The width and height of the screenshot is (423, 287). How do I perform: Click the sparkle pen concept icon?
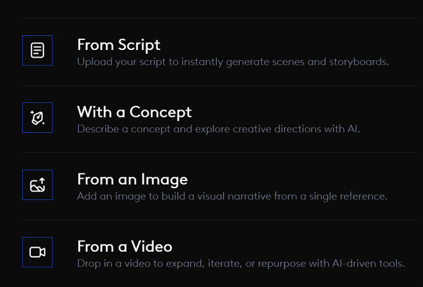point(38,118)
